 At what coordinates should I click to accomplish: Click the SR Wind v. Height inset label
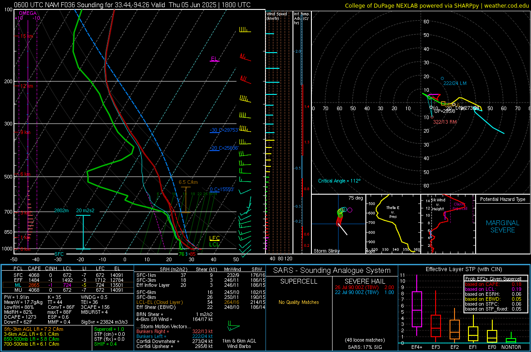pos(438,205)
